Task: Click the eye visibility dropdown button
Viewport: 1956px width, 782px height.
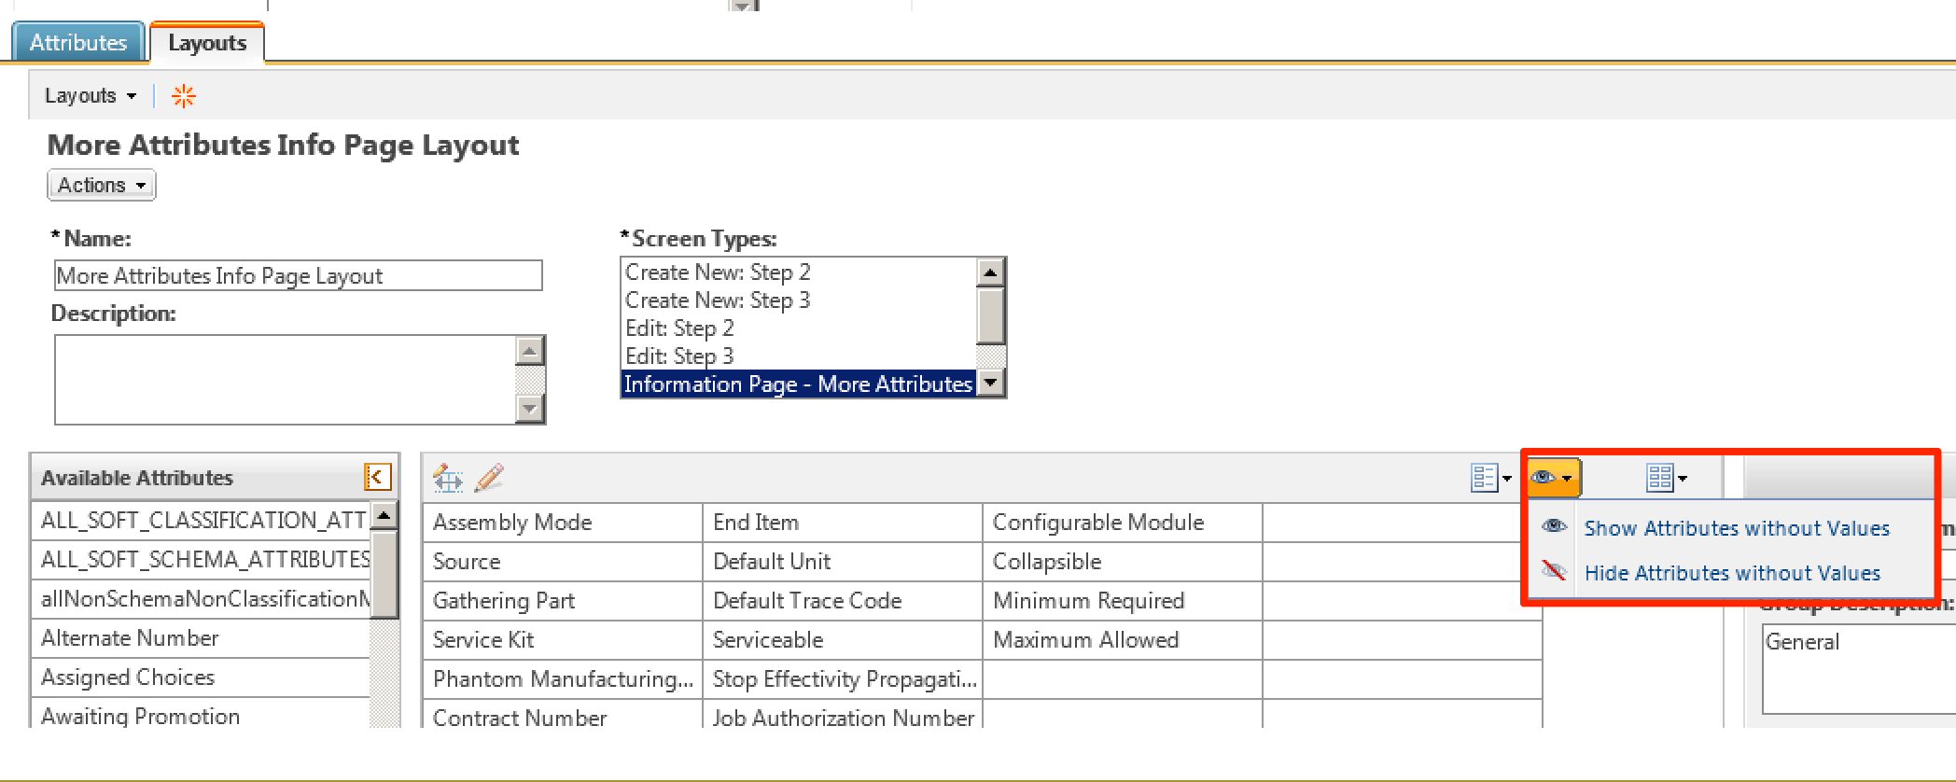Action: tap(1552, 478)
